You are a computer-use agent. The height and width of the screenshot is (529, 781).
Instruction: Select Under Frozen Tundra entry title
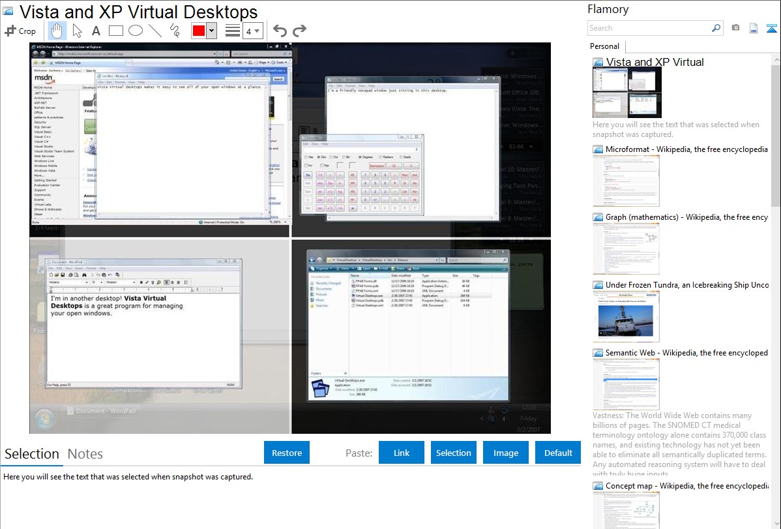coord(687,284)
